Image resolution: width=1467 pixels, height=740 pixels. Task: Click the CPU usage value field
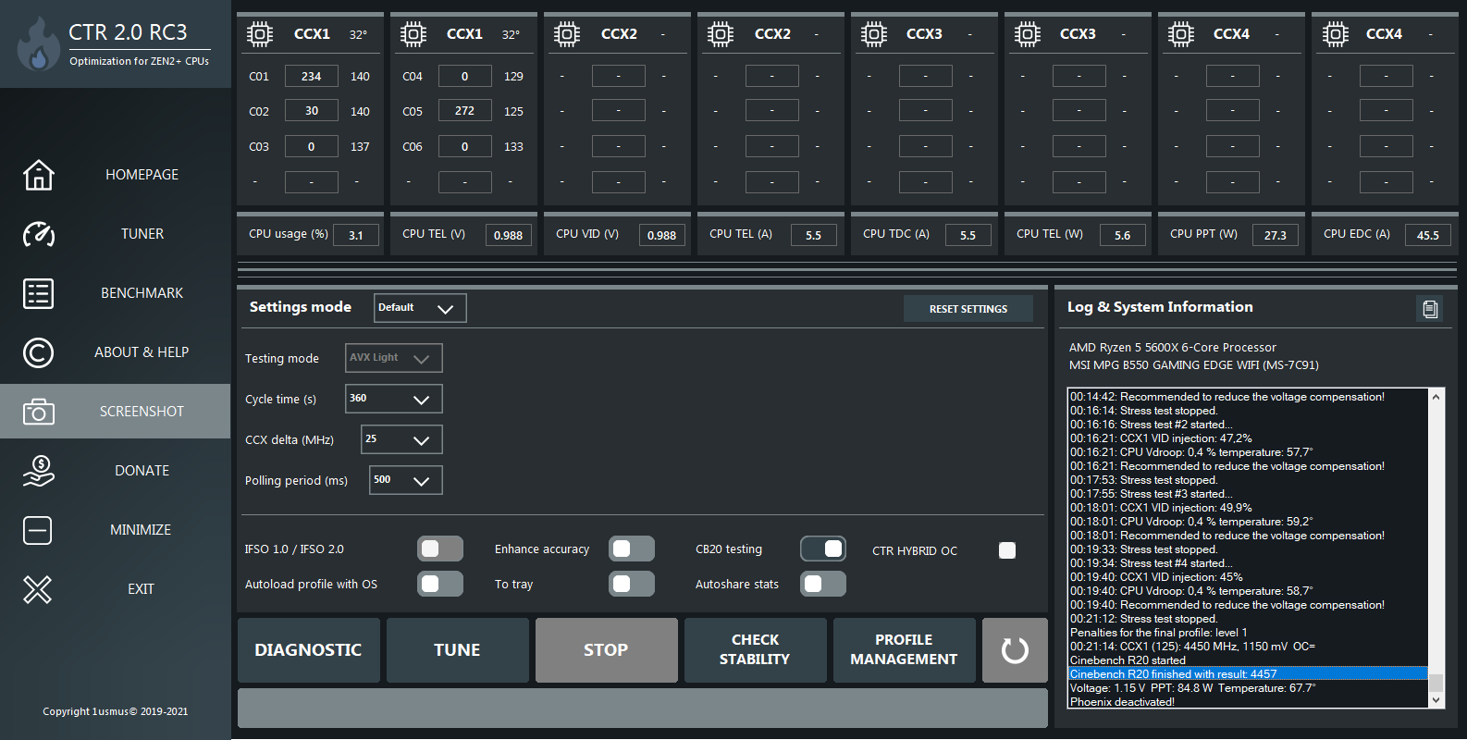click(x=356, y=235)
